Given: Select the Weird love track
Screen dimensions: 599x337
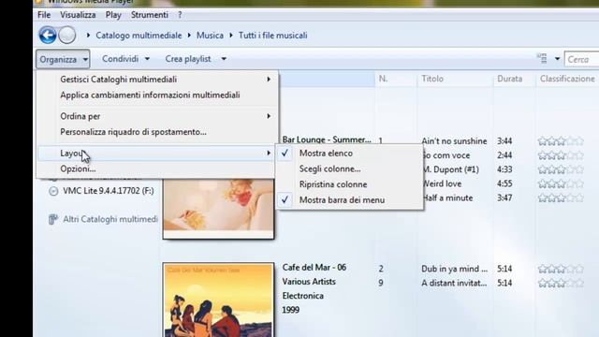Looking at the screenshot, I should 442,183.
